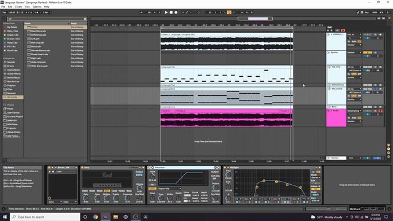Select the MIDI Effects category icon
Screen dimensions: 393x221
(x=5, y=78)
